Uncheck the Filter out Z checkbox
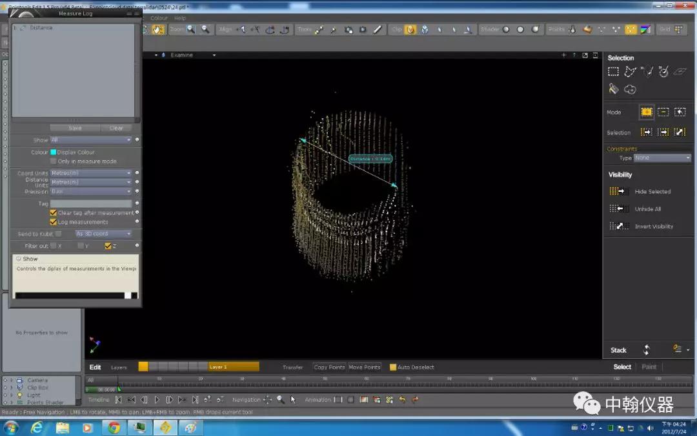 108,246
